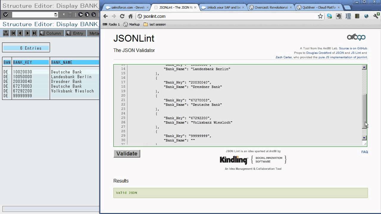
Task: Reload the jsonlint.com page
Action: click(x=122, y=16)
